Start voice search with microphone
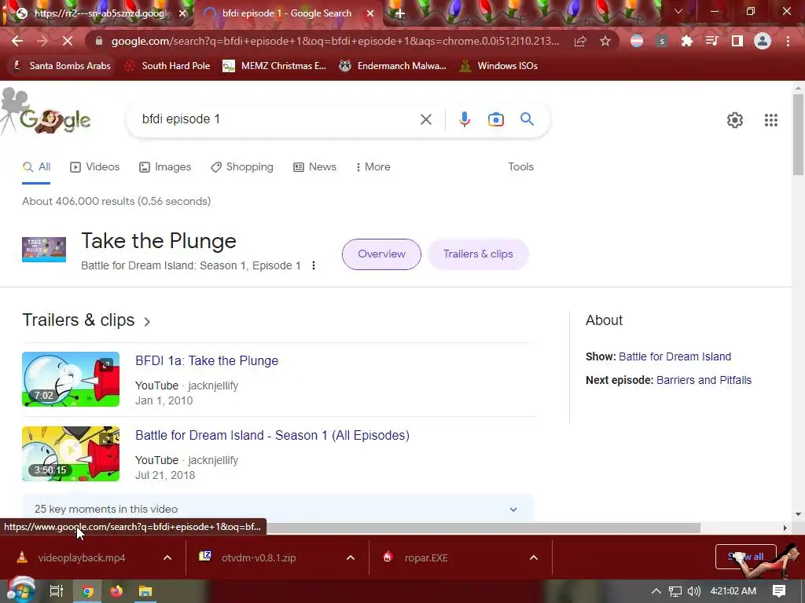Screen dimensions: 805x603 pyautogui.click(x=464, y=119)
